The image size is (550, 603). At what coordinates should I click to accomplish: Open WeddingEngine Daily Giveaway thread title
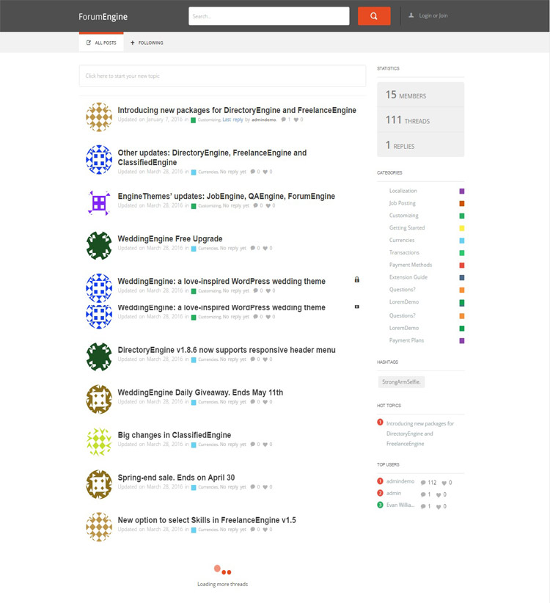200,392
